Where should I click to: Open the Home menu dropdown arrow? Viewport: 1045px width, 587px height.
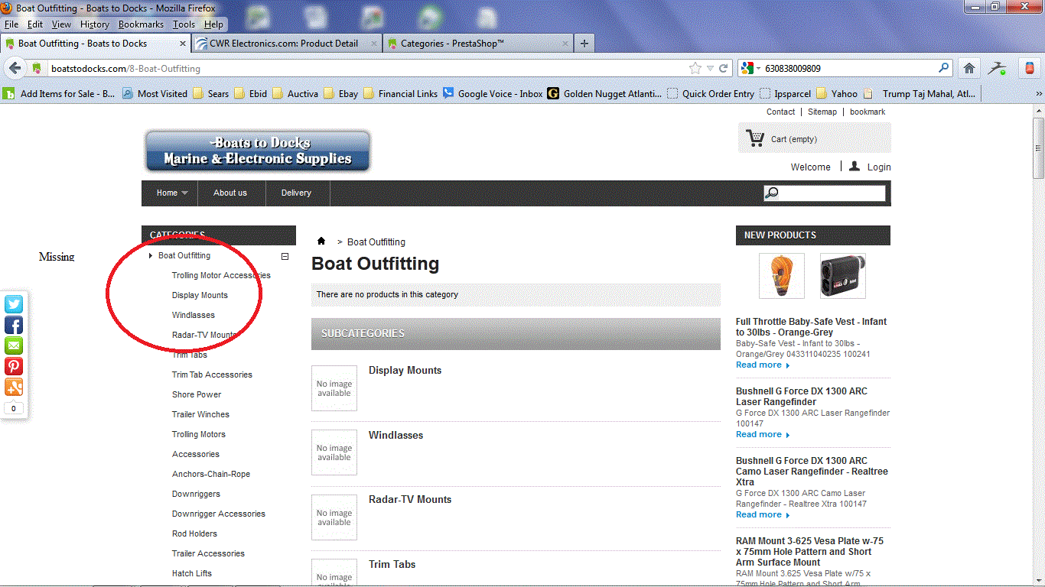(184, 193)
